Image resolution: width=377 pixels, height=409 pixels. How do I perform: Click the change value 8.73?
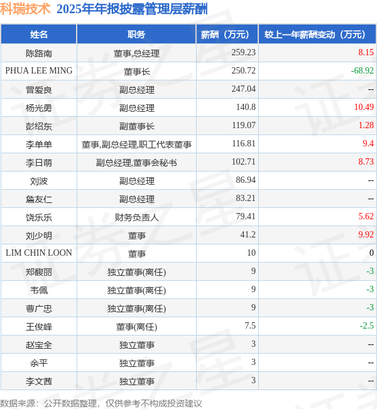click(366, 161)
